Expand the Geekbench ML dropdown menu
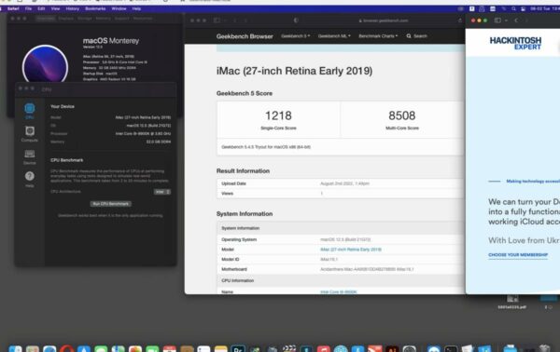Image resolution: width=560 pixels, height=352 pixels. click(334, 36)
